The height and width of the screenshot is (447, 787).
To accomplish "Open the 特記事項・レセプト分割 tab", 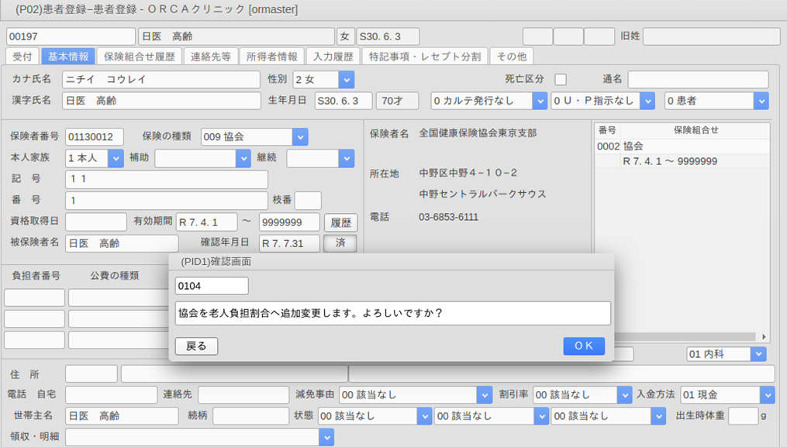I will pyautogui.click(x=424, y=57).
